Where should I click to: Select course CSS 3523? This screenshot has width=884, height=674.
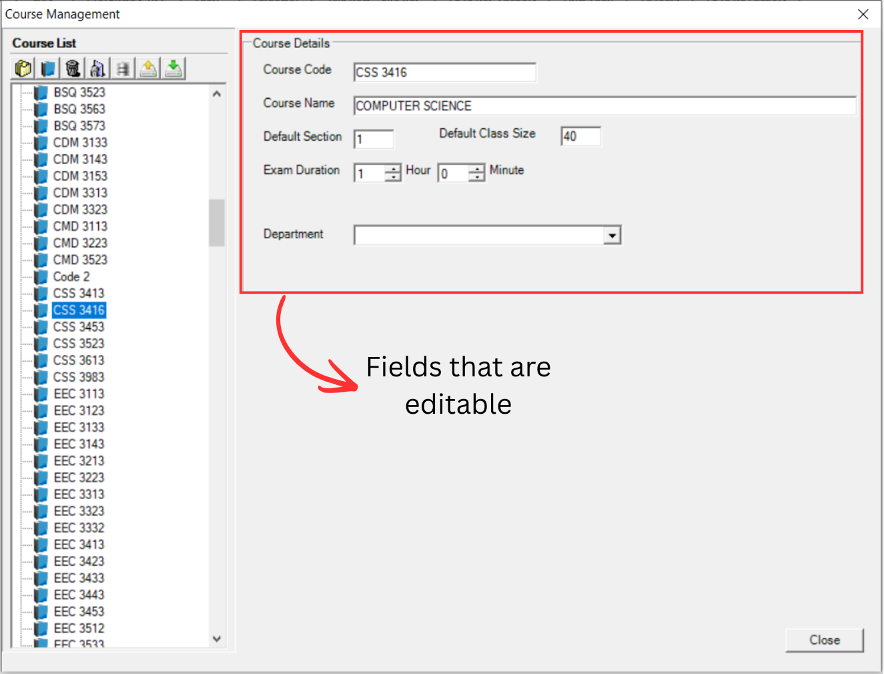pyautogui.click(x=79, y=343)
